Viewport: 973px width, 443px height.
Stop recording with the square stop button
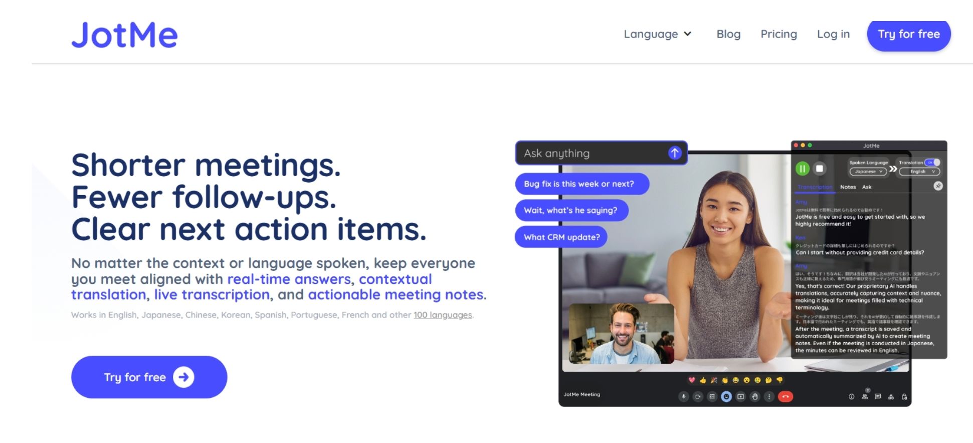[820, 169]
